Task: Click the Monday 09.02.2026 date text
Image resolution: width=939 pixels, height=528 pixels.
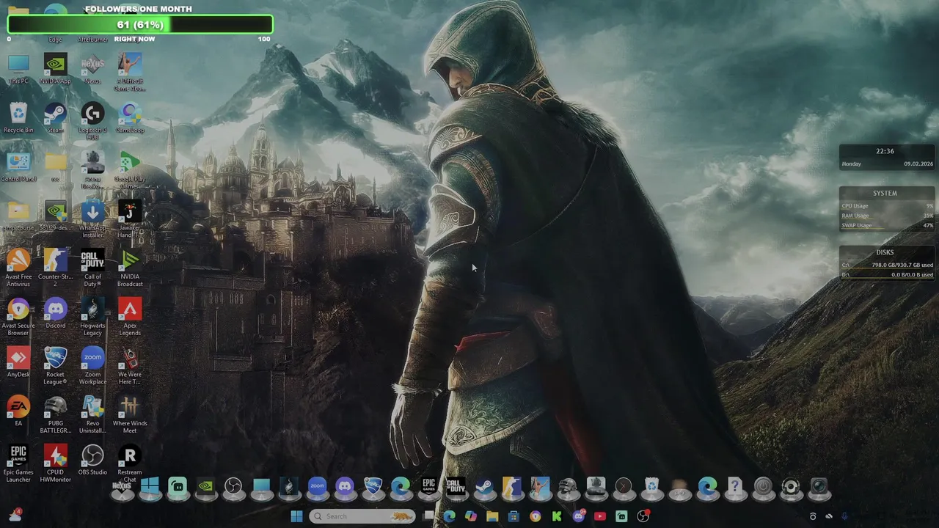Action: [x=887, y=164]
